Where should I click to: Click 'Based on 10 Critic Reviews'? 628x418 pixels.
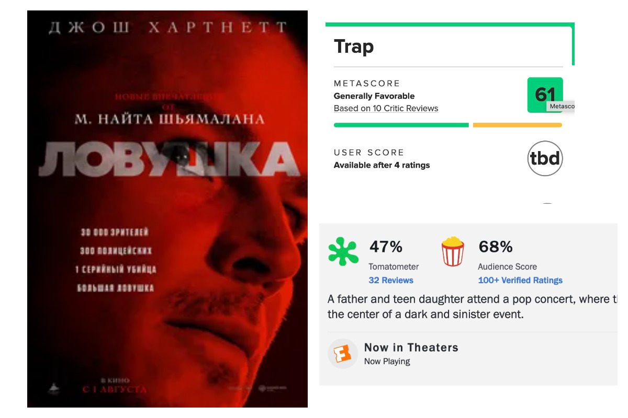click(386, 108)
